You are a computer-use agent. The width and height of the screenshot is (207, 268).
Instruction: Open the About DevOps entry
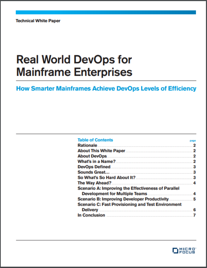pyautogui.click(x=136, y=156)
